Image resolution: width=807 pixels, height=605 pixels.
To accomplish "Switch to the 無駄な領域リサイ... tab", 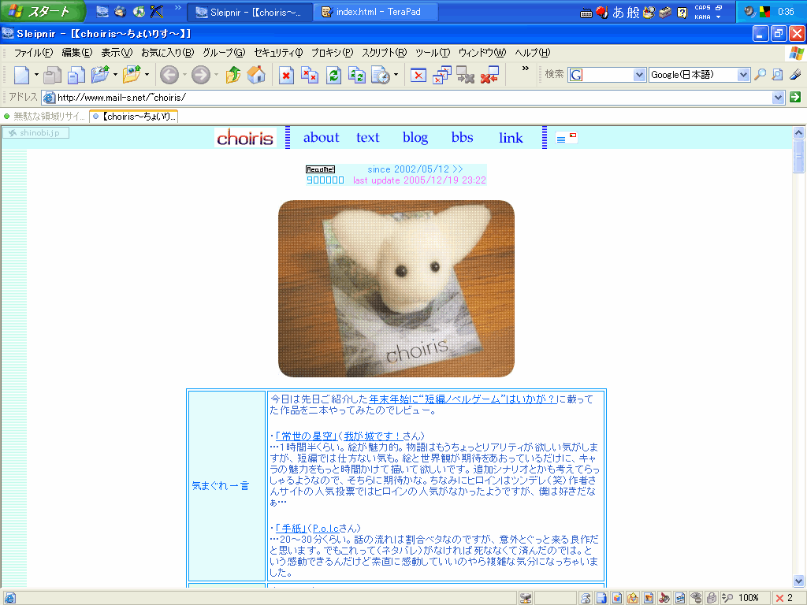I will 44,116.
